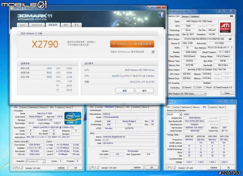This screenshot has height=176, width=243.
Task: Open CPU tab in the middle CPU-Z window
Action: tap(92, 107)
